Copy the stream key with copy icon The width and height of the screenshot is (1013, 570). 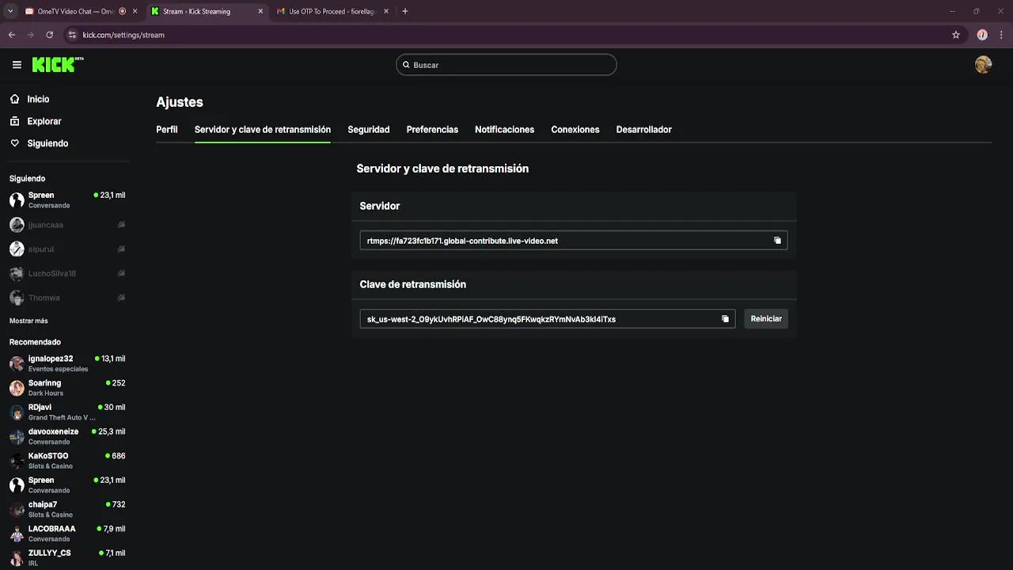(725, 319)
